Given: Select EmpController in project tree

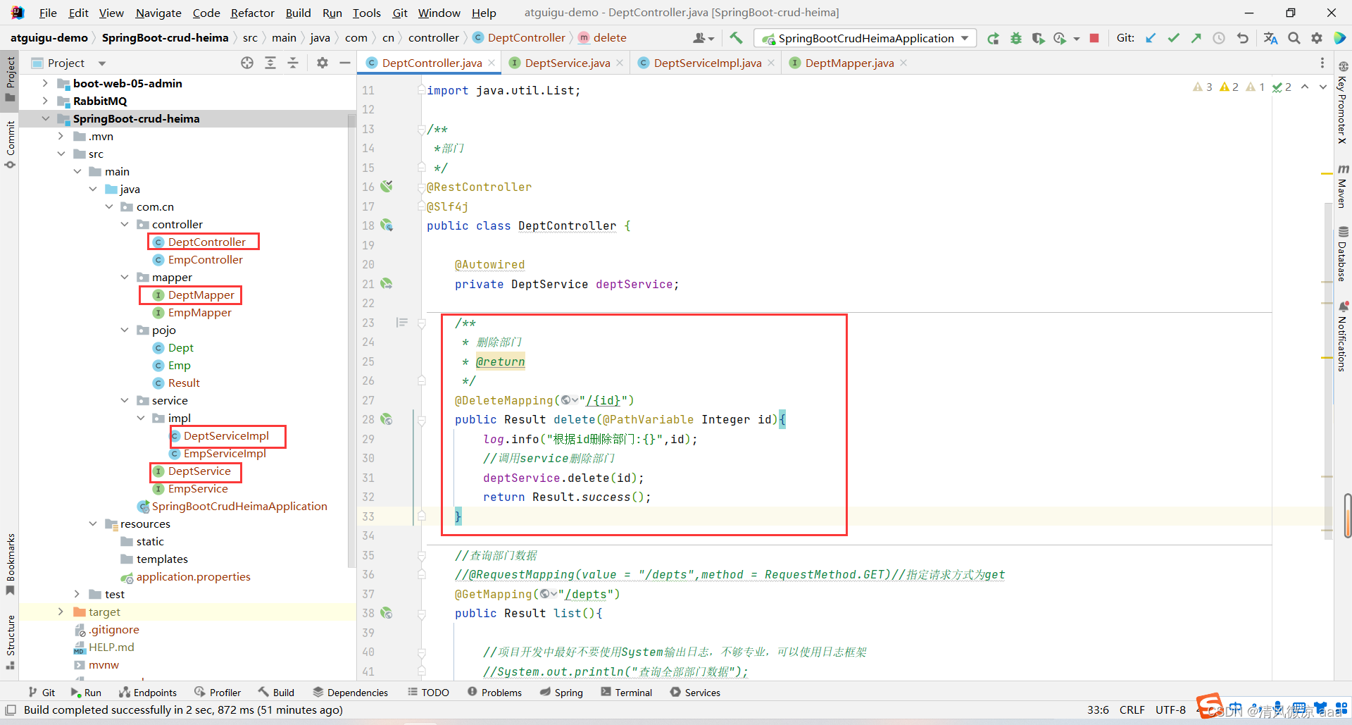Looking at the screenshot, I should tap(205, 259).
